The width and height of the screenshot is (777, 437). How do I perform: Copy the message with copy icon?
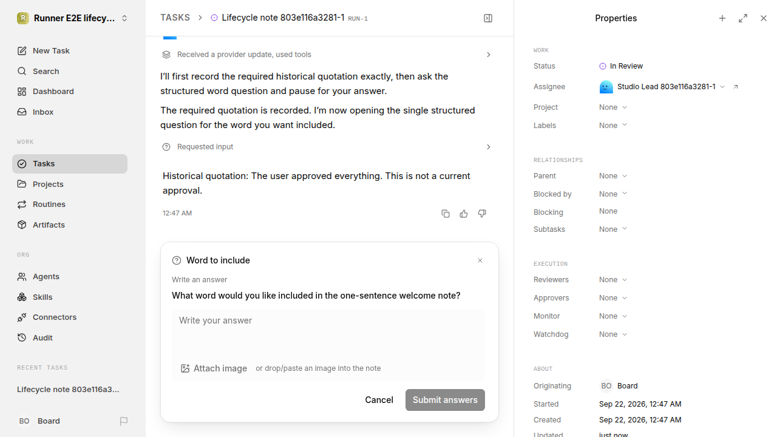coord(446,214)
